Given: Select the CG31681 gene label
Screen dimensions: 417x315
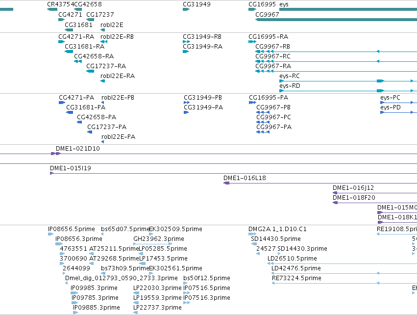Looking at the screenshot, I should (78, 25).
